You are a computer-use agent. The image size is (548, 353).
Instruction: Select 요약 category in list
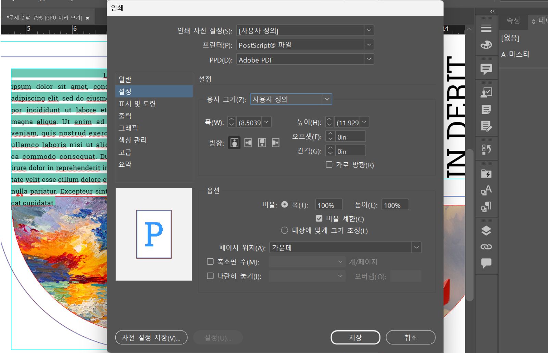click(154, 164)
